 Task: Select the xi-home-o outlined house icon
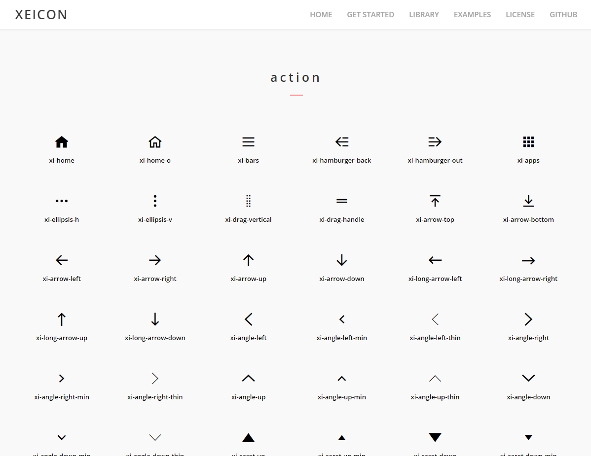[155, 142]
